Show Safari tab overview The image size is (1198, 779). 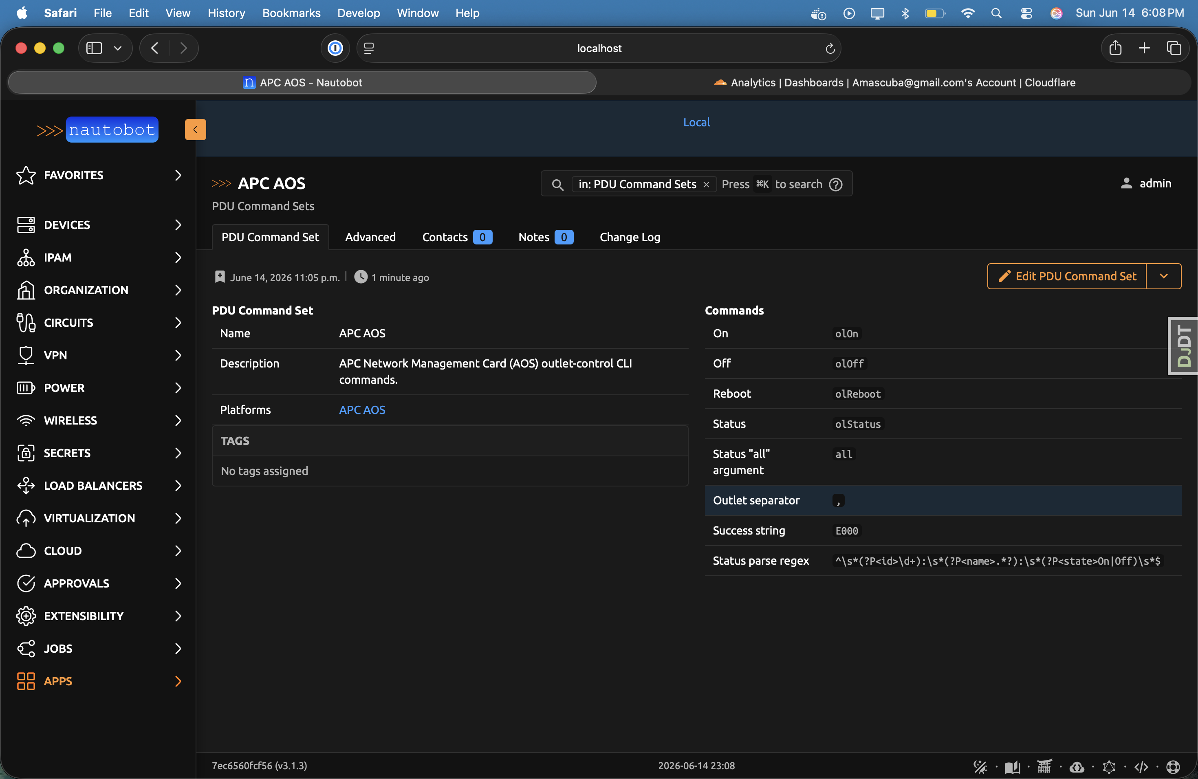pyautogui.click(x=1174, y=48)
